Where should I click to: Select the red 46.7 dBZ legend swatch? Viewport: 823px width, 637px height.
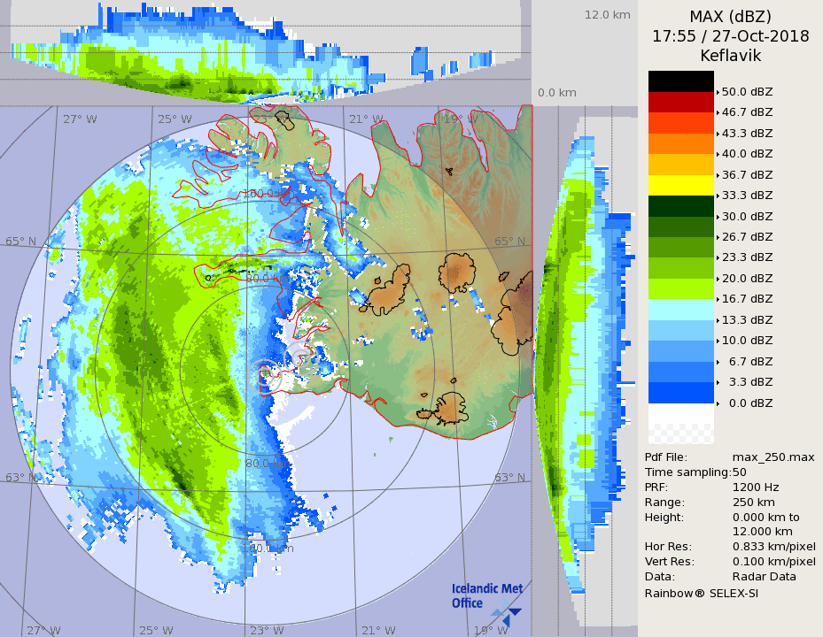(x=680, y=102)
